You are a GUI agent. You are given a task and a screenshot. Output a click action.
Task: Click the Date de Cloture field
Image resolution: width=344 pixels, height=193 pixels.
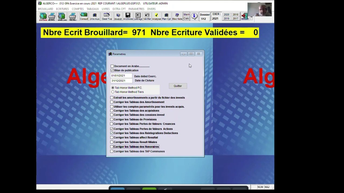pos(121,81)
